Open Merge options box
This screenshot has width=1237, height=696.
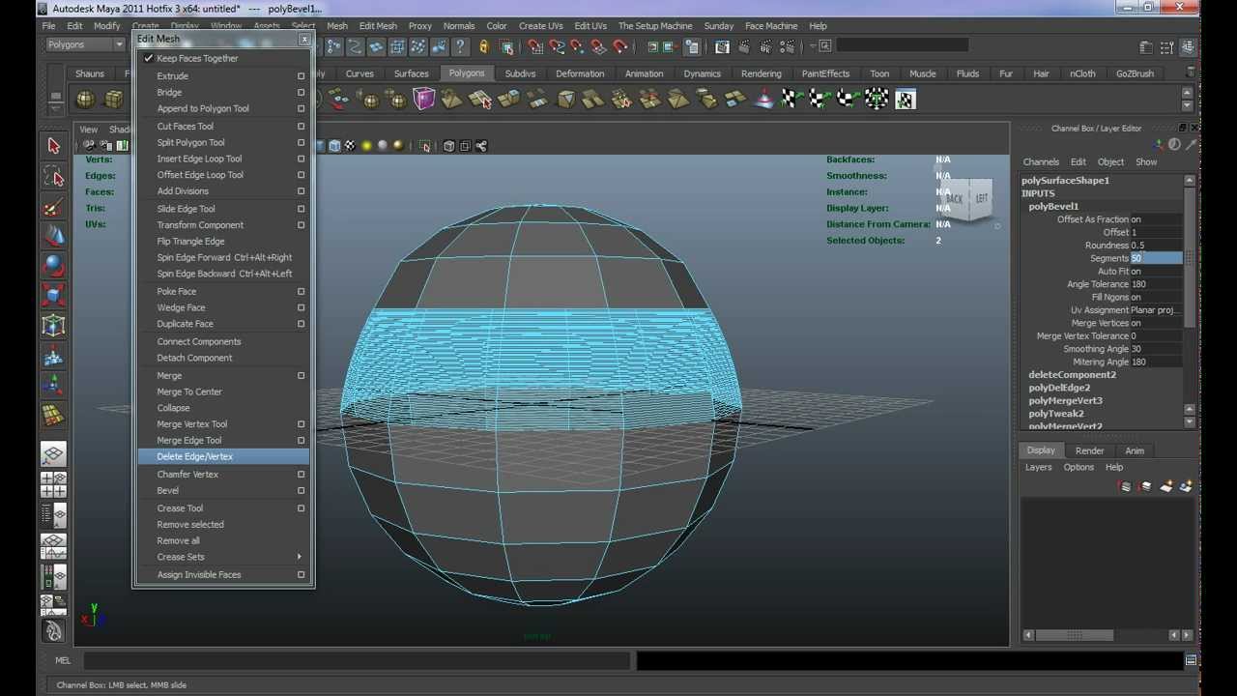point(301,375)
